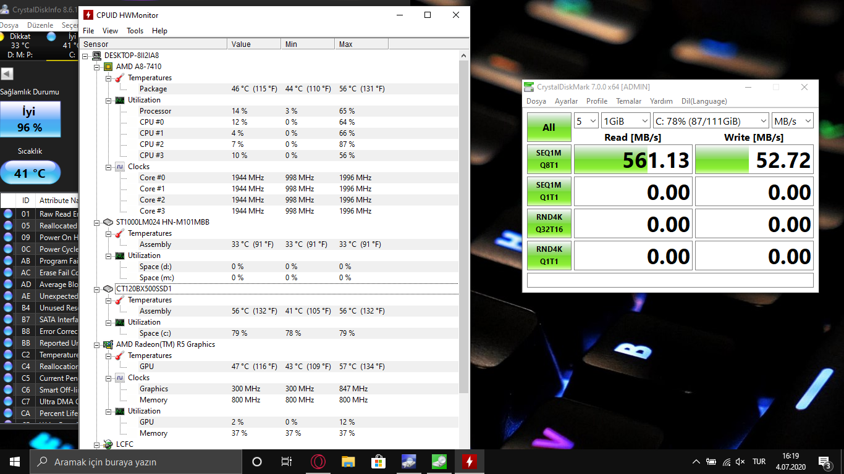
Task: Collapse the CT120BX500SSD1 node
Action: 96,289
